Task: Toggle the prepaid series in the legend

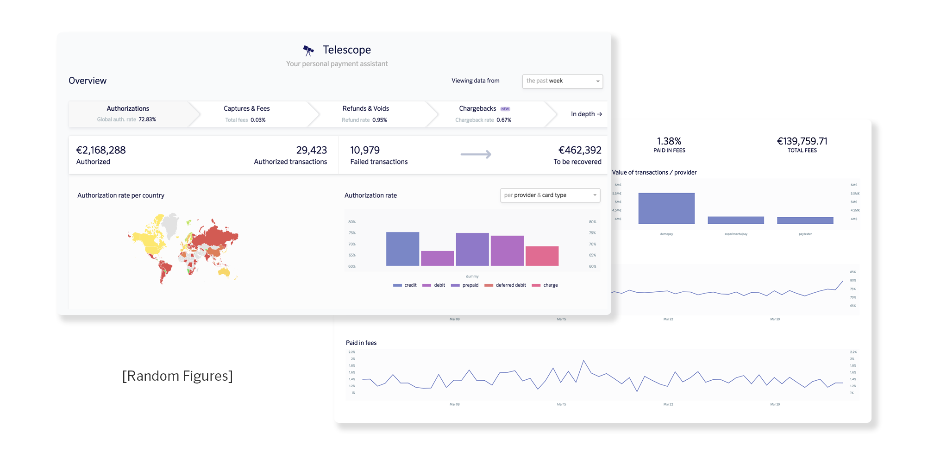Action: pos(465,285)
